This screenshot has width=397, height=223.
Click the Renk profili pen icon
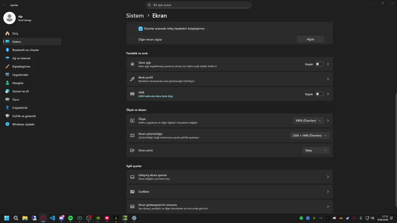(x=132, y=79)
